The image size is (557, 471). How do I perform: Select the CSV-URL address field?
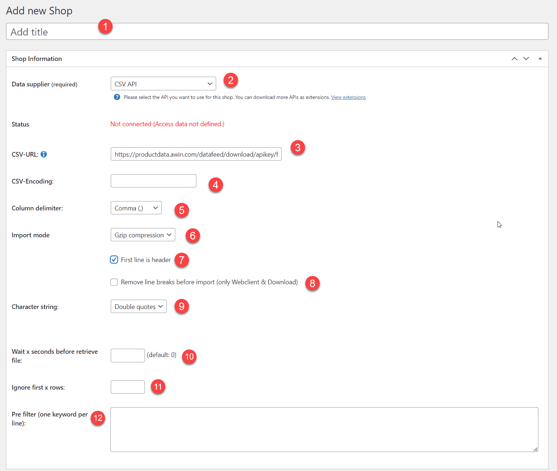(196, 154)
